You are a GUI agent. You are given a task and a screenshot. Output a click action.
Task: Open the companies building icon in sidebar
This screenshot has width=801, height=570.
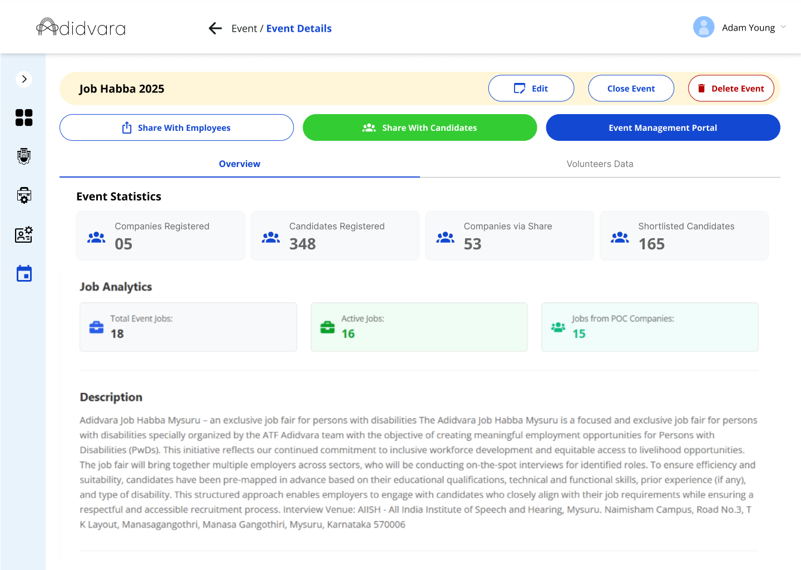coord(24,156)
